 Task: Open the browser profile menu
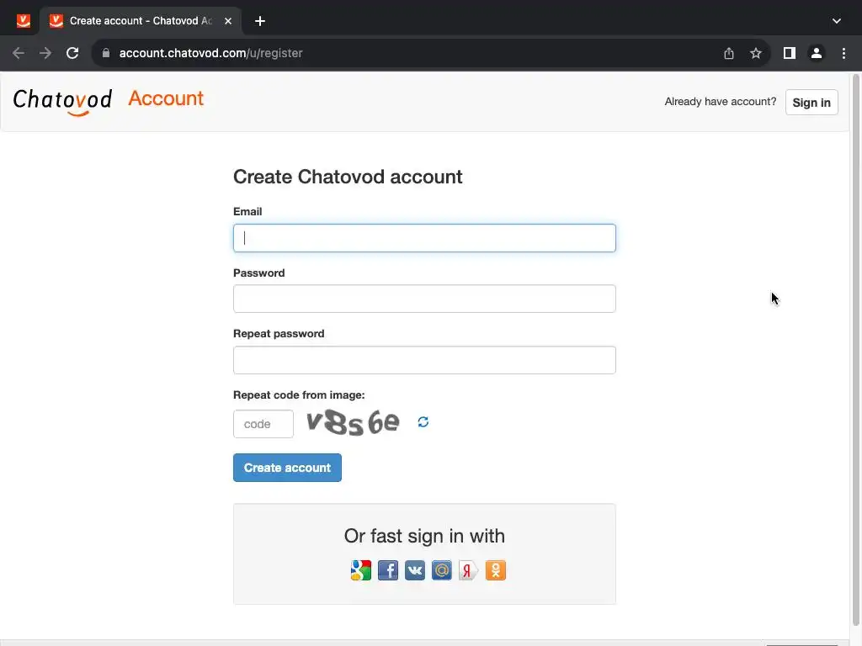816,53
